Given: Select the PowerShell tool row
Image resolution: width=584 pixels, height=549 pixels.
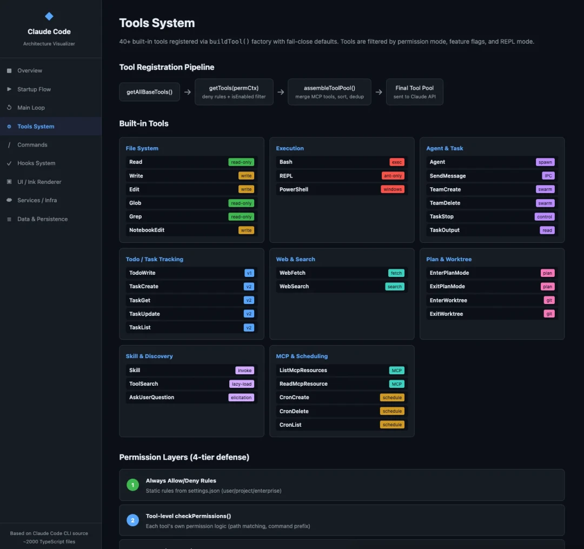Looking at the screenshot, I should tap(342, 189).
